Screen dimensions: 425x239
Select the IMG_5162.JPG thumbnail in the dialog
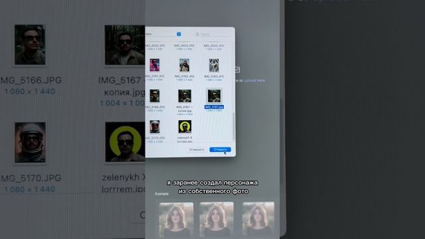[185, 65]
